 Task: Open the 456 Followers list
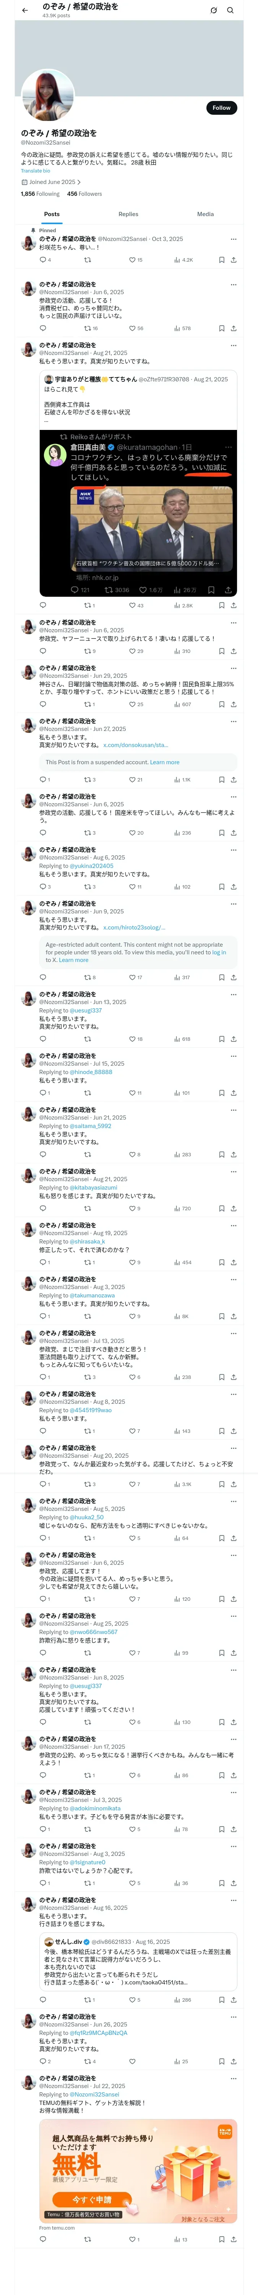pyautogui.click(x=84, y=193)
